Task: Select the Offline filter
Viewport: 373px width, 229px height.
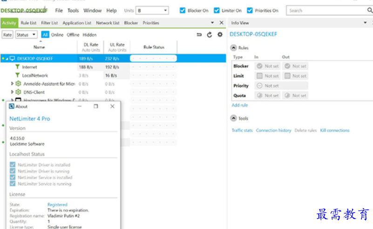Action: click(x=73, y=35)
